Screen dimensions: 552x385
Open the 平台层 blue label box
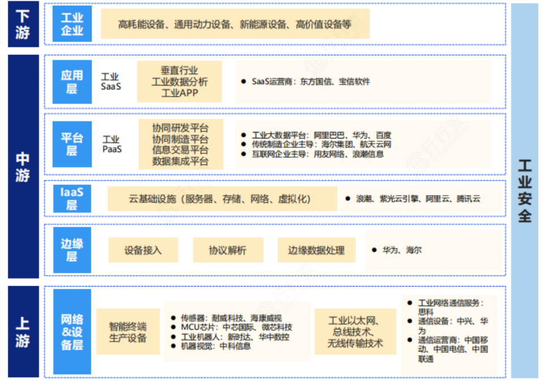click(72, 144)
